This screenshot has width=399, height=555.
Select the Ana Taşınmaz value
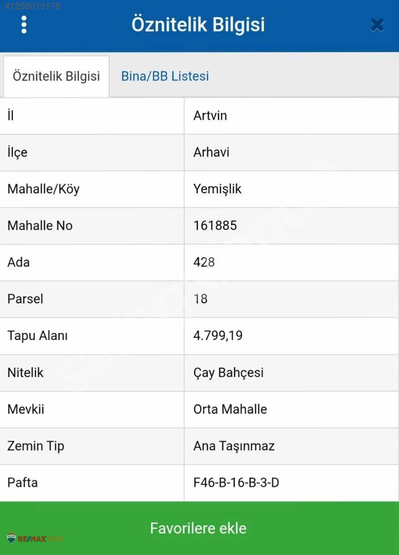[234, 446]
